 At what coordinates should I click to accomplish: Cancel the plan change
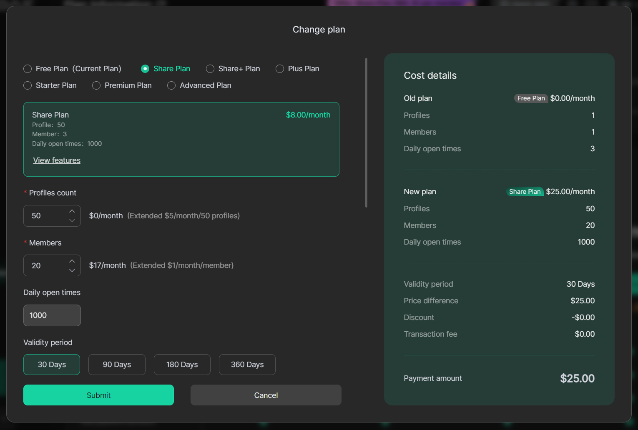coord(266,395)
